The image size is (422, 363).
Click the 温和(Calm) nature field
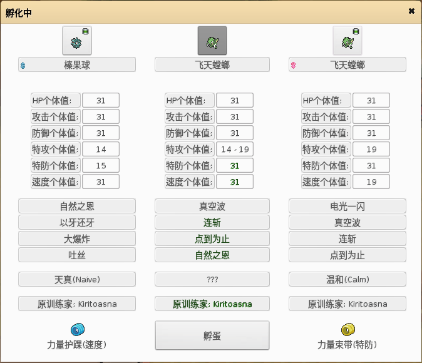coord(347,279)
